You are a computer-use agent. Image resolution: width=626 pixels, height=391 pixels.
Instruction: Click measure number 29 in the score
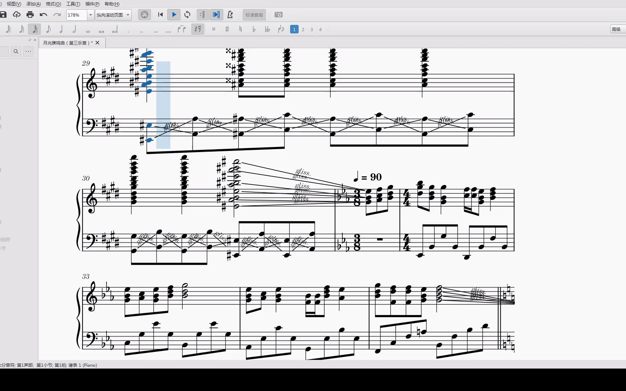(x=86, y=63)
